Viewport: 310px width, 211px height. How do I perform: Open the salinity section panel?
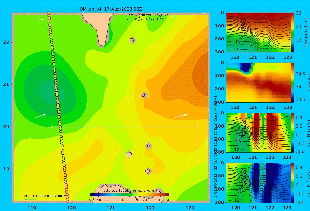(x=259, y=83)
